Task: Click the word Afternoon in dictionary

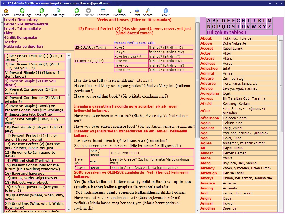Action: click(x=210, y=118)
